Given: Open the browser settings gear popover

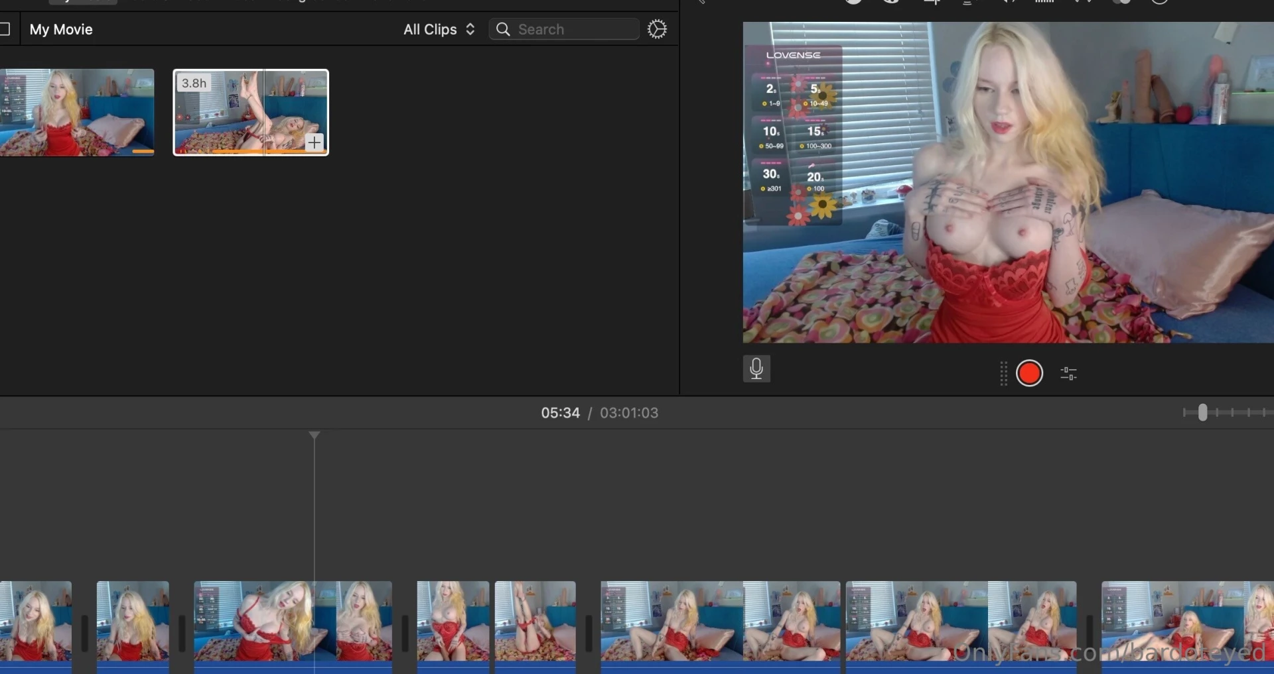Looking at the screenshot, I should point(657,29).
